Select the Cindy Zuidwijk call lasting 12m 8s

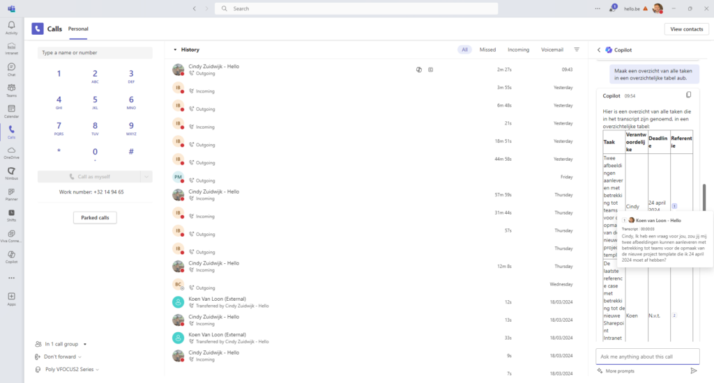(377, 267)
